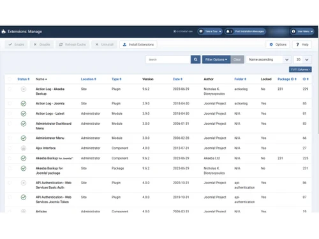Screen dimensions: 319x239
Task: Sort table by Status column
Action: click(x=24, y=79)
